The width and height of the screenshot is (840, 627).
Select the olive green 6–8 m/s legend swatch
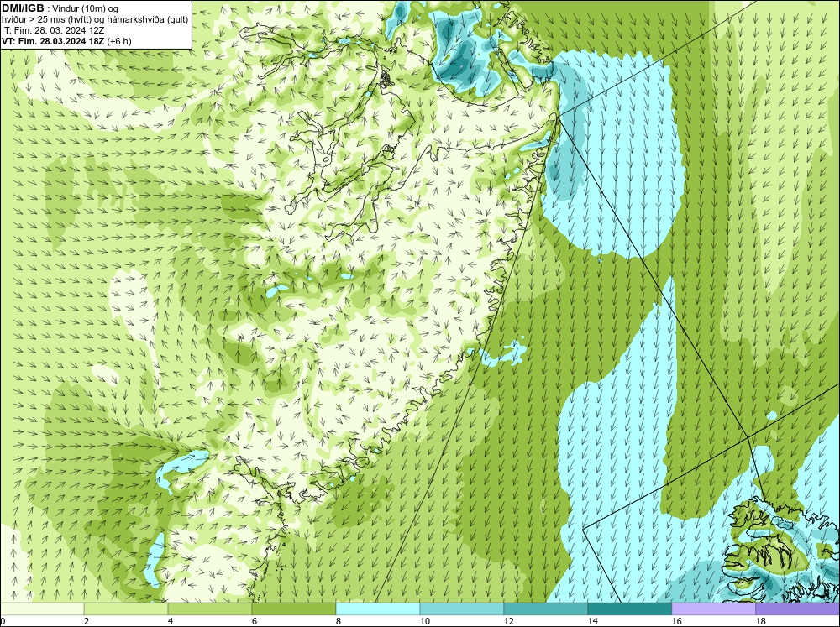(294, 609)
